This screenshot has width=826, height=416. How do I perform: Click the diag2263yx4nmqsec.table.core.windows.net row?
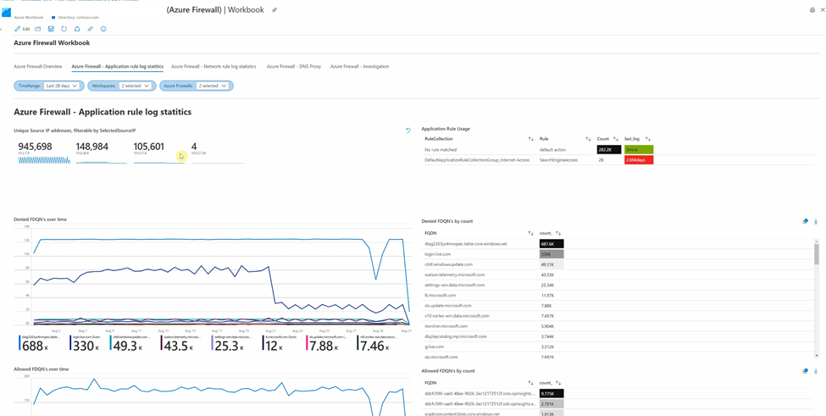click(617, 244)
